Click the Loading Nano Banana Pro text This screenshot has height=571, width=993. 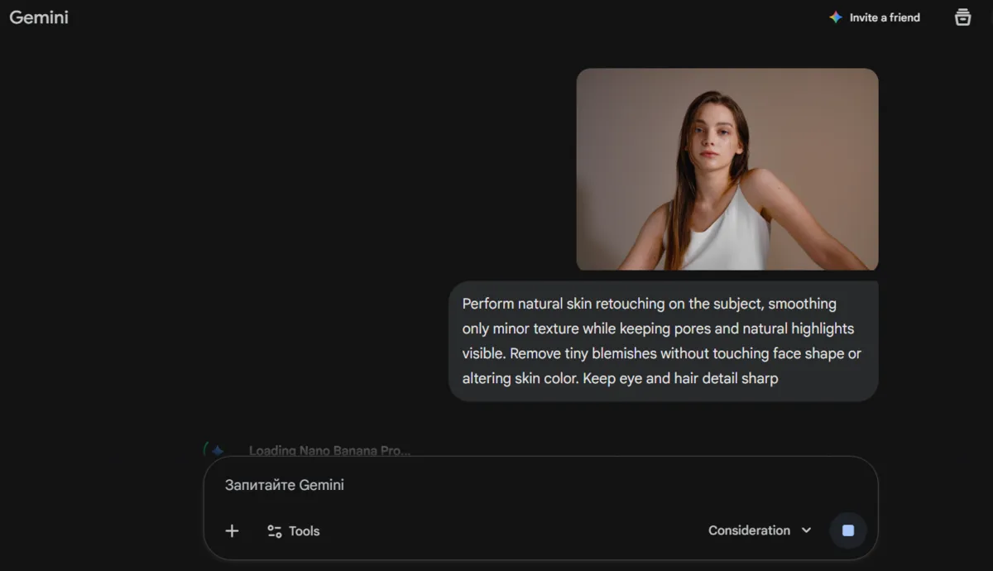coord(330,450)
